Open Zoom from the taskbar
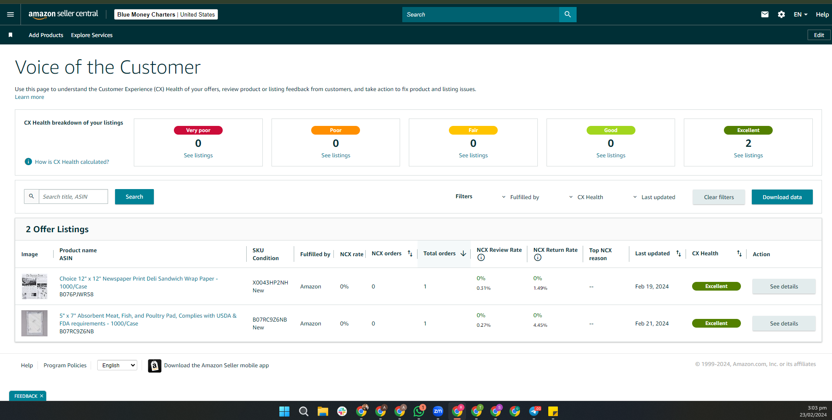 pos(438,411)
